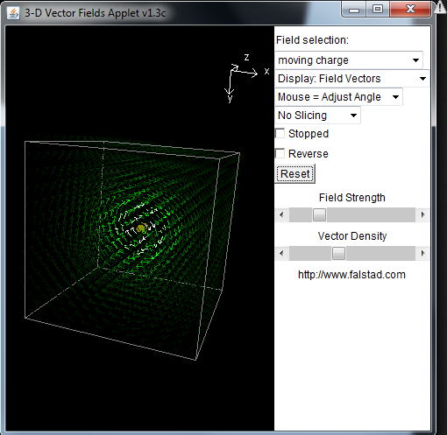The image size is (447, 435).
Task: Click the Vector Density slider thumb
Action: pos(338,253)
